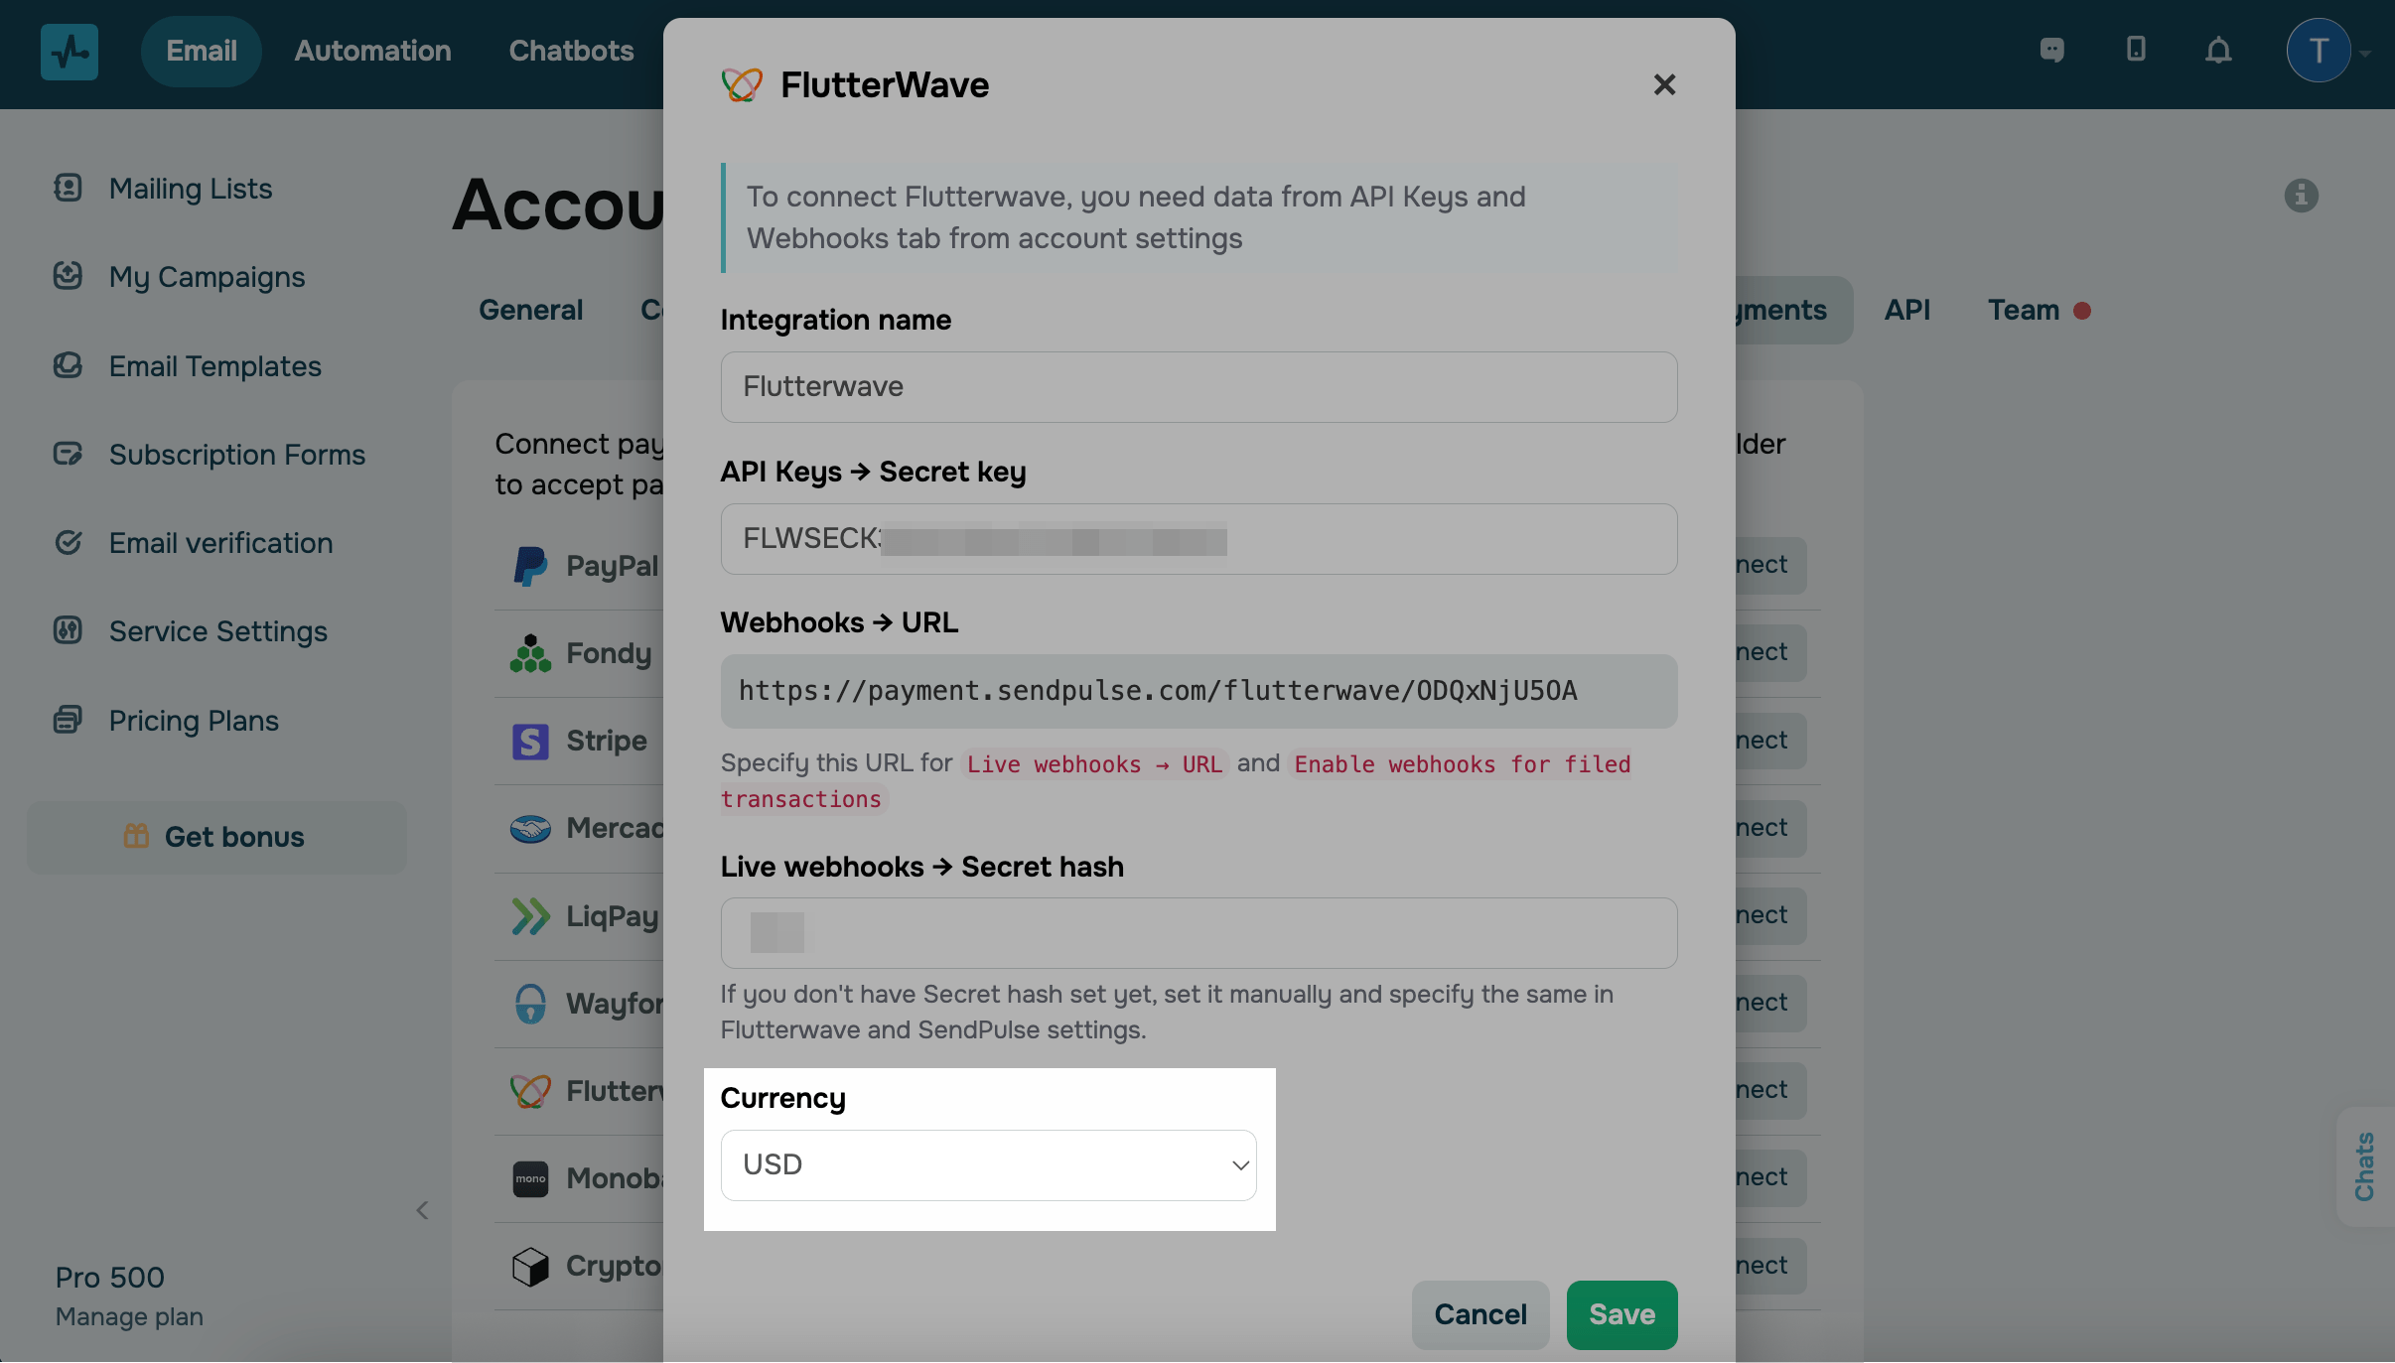Open the Currency USD dropdown
Viewport: 2395px width, 1363px height.
(x=988, y=1164)
